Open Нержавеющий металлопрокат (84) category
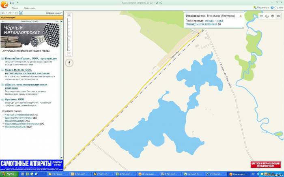 [22, 124]
